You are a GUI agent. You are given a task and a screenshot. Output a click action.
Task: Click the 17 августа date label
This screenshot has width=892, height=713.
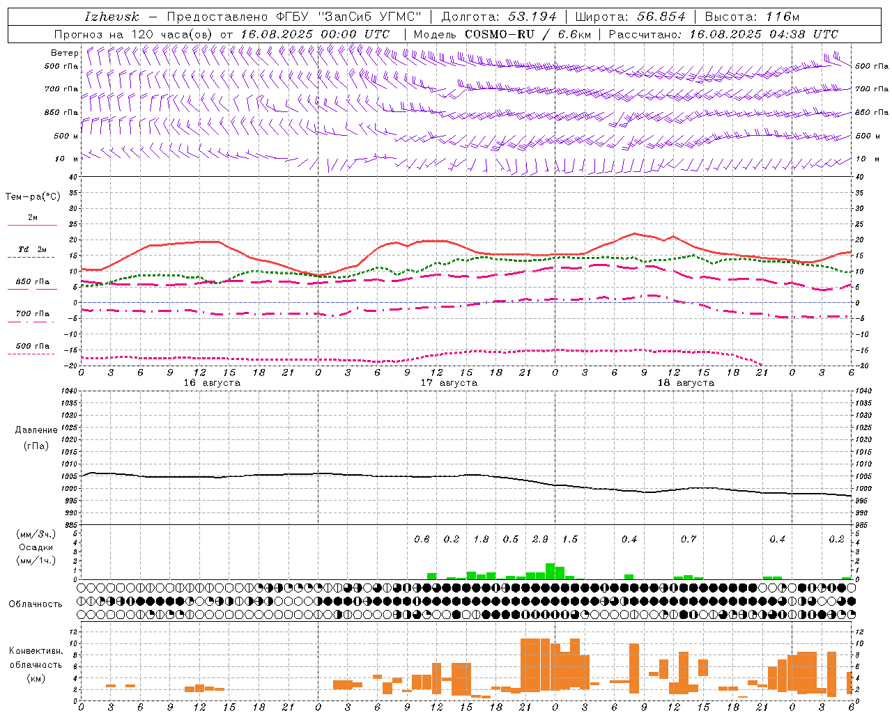(x=449, y=383)
